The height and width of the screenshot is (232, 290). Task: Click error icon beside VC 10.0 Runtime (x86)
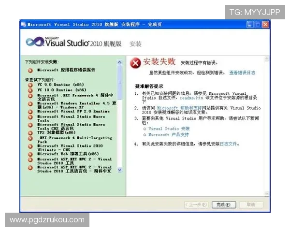30,90
